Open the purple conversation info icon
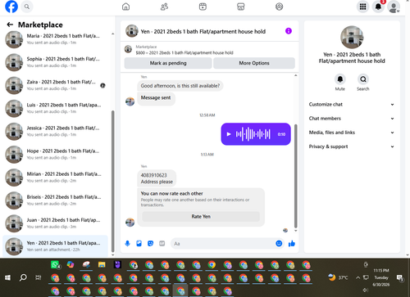The height and width of the screenshot is (297, 410). (x=289, y=31)
